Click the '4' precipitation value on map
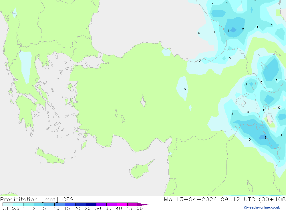 228,31
